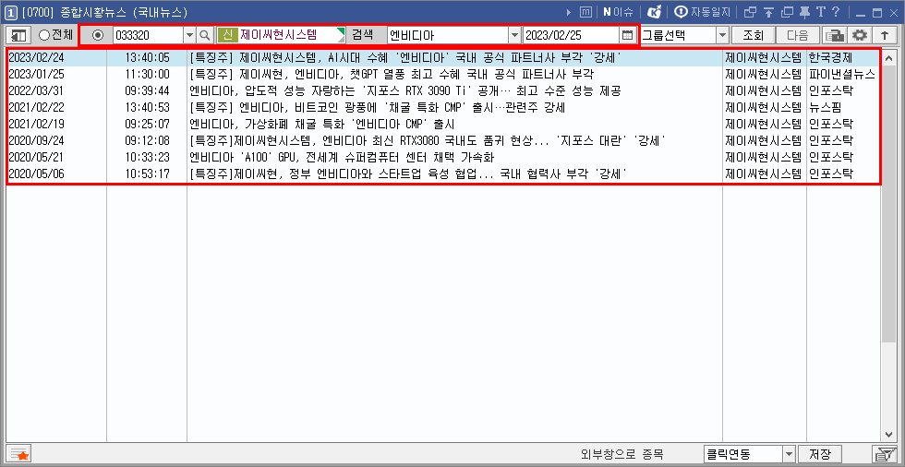Open news 'RTX3080 국내도 품귀 현상' headline
This screenshot has width=905, height=467.
pos(428,140)
